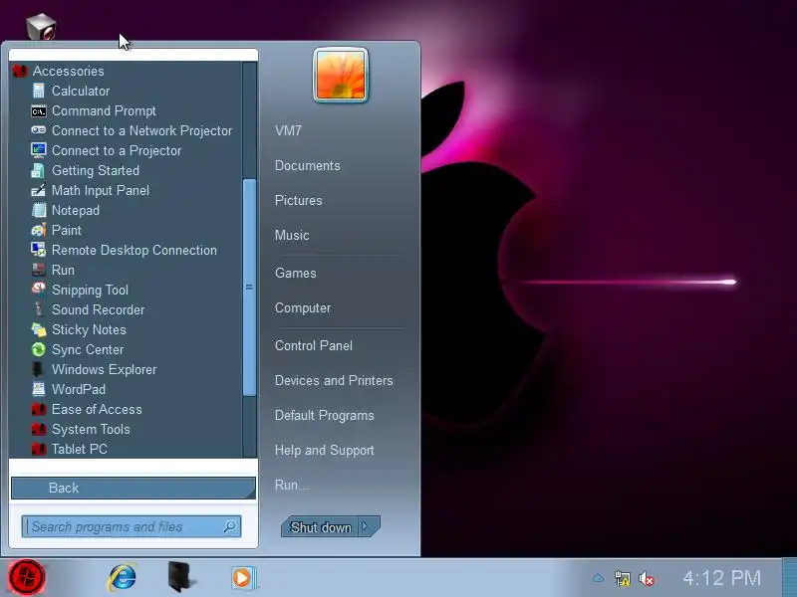797x597 pixels.
Task: Click the network warning tray icon
Action: coord(622,579)
